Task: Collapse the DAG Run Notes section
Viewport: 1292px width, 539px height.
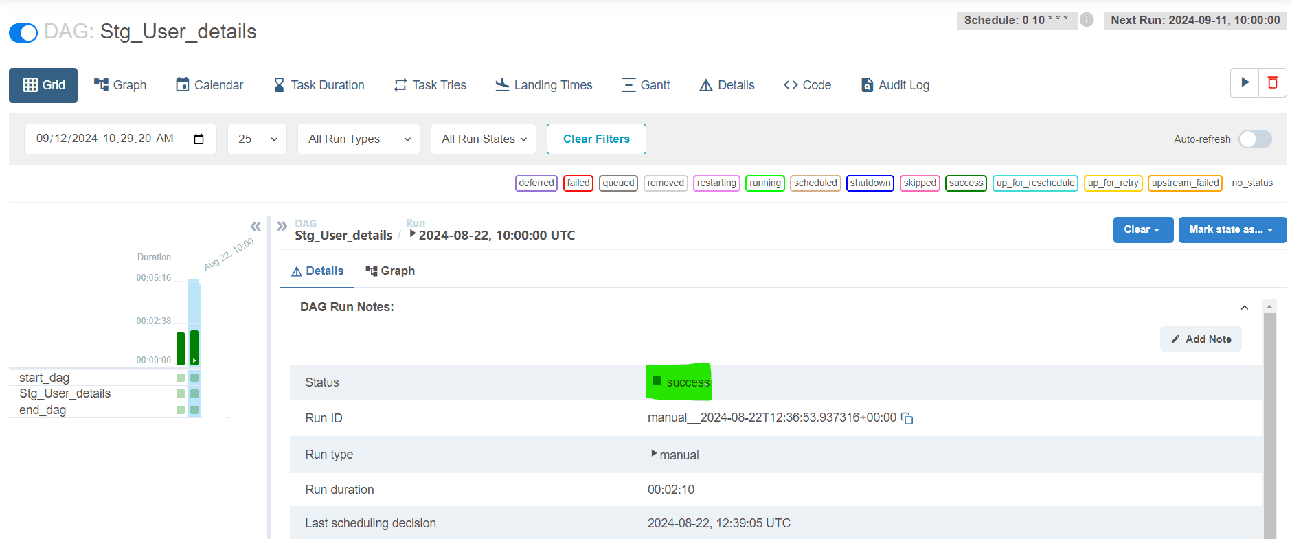Action: (1244, 308)
